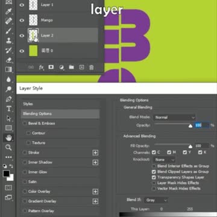Viewport: 217px width, 217px height.
Task: Enable the Stroke checkbox
Action: point(25,153)
